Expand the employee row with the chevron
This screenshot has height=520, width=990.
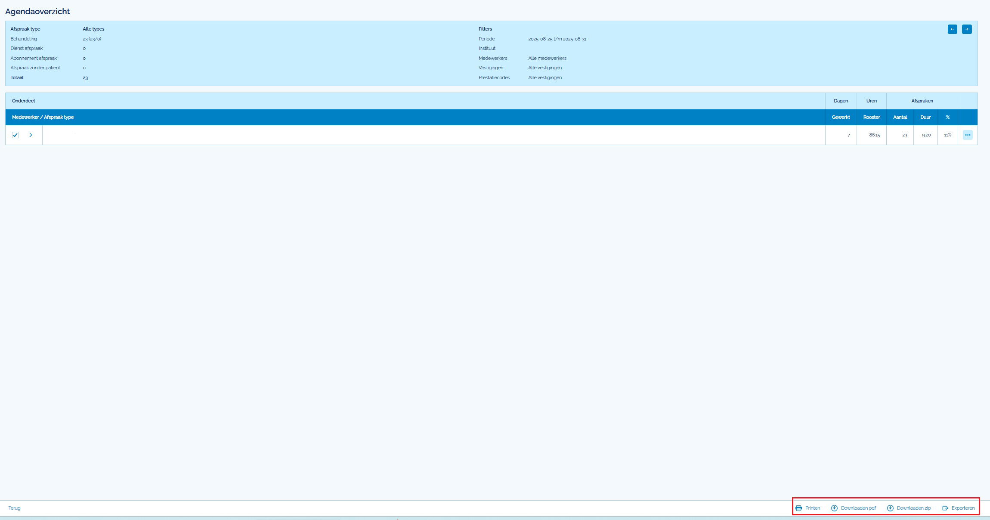pos(31,135)
